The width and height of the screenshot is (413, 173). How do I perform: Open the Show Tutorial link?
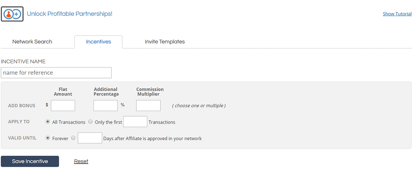(x=397, y=14)
